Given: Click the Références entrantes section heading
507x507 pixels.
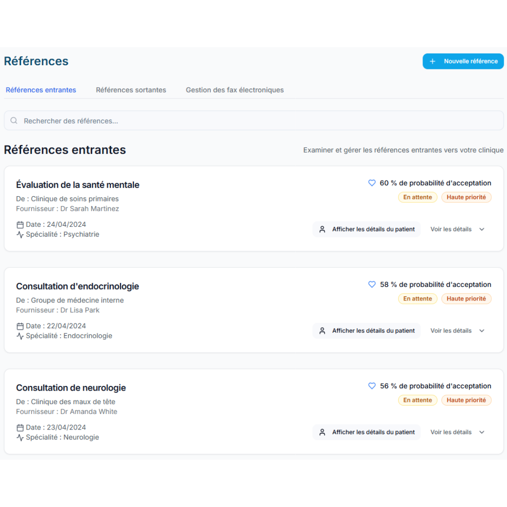Looking at the screenshot, I should 65,150.
